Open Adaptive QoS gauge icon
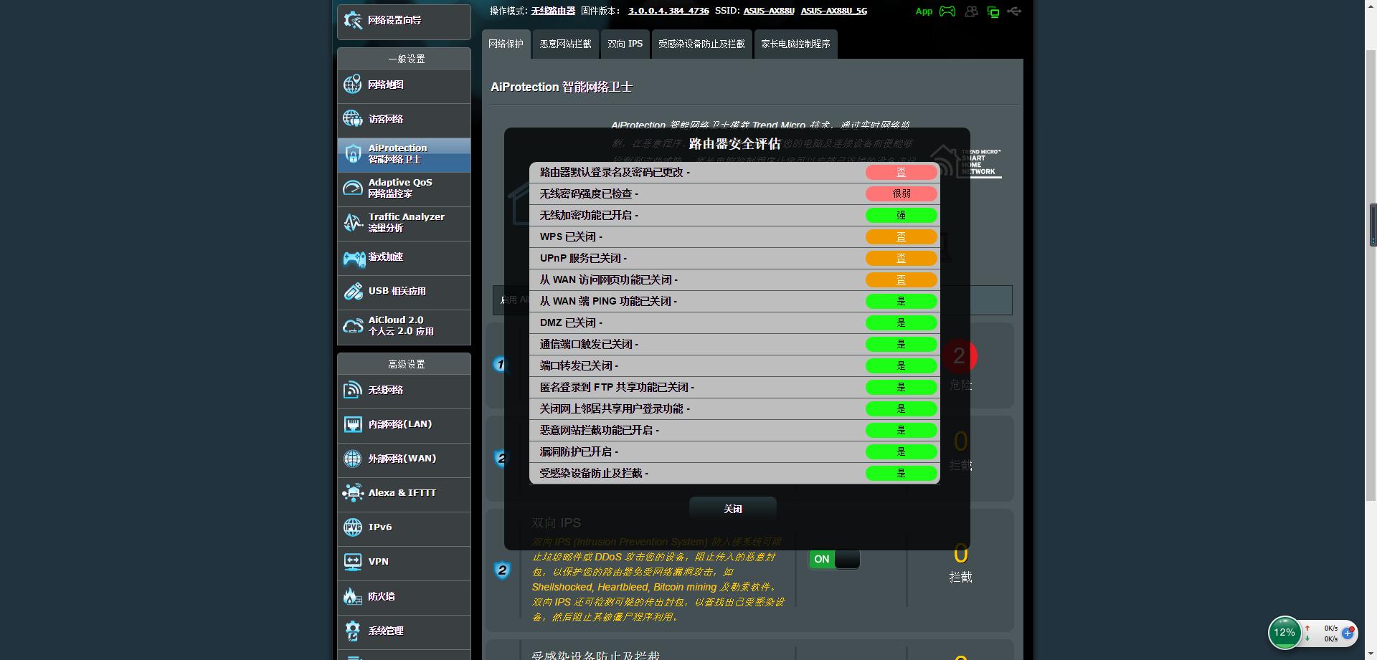 click(353, 188)
